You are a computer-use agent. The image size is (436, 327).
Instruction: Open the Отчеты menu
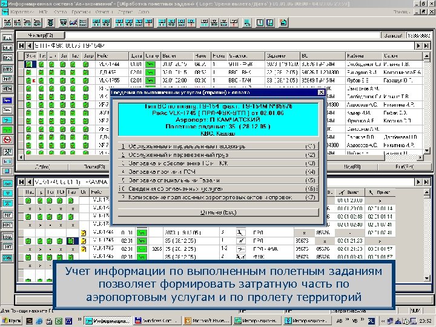(x=104, y=12)
